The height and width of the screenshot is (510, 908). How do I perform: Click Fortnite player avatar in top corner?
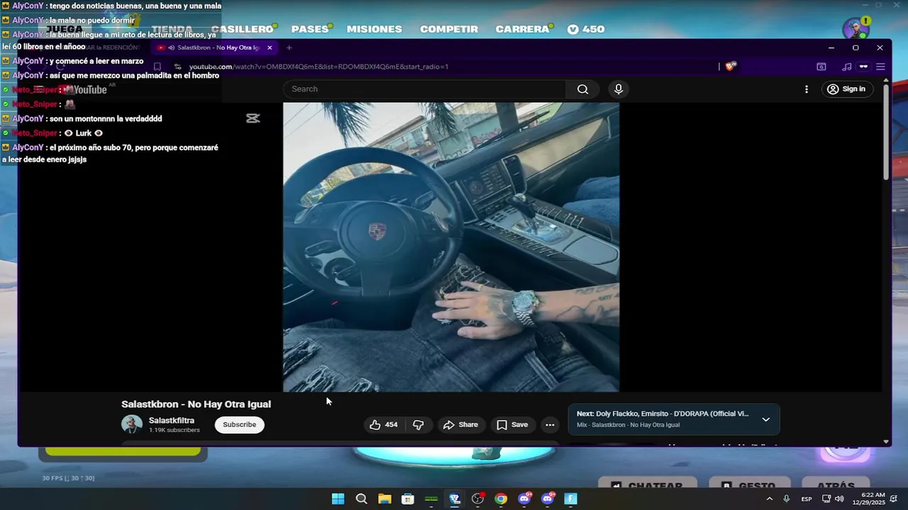(x=856, y=30)
